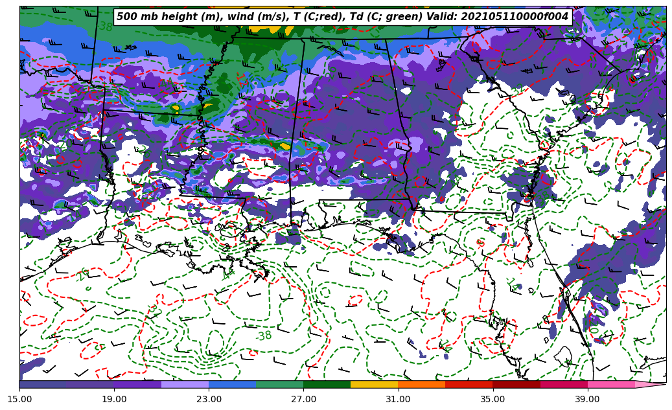Click the 31.00 colorbar tick label

click(398, 399)
